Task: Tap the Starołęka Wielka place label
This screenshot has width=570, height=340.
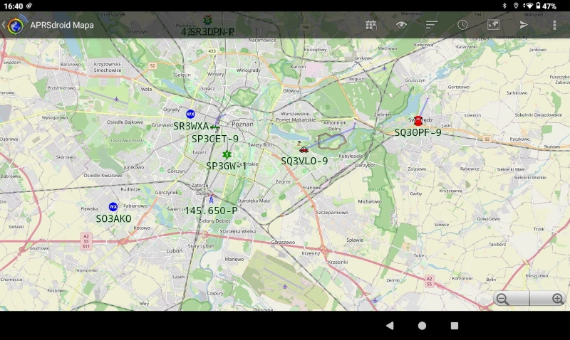Action: pos(238,231)
